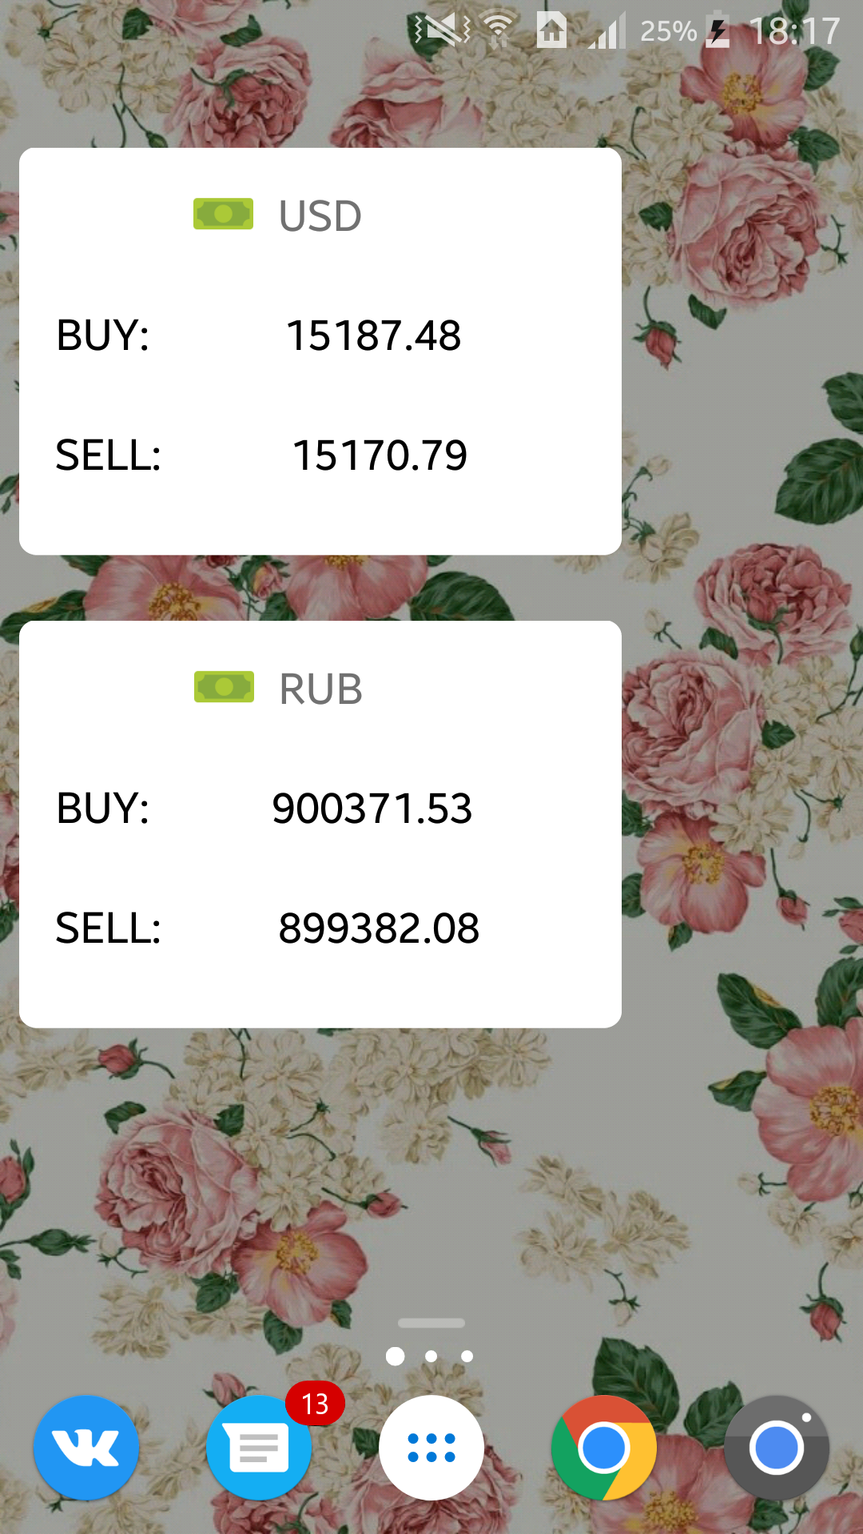Open the VK app
Screen dimensions: 863x1534
coord(86,1447)
